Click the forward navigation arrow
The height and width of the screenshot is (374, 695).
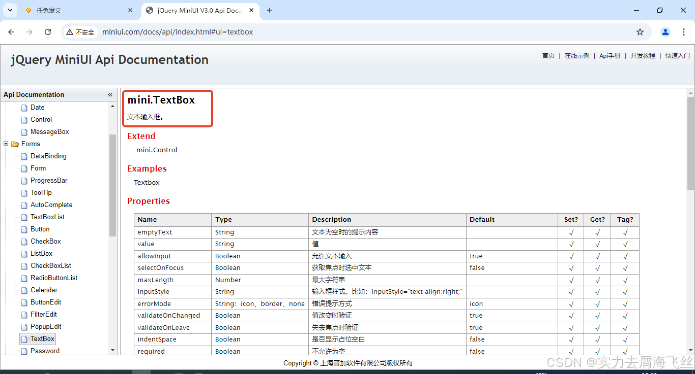point(30,31)
